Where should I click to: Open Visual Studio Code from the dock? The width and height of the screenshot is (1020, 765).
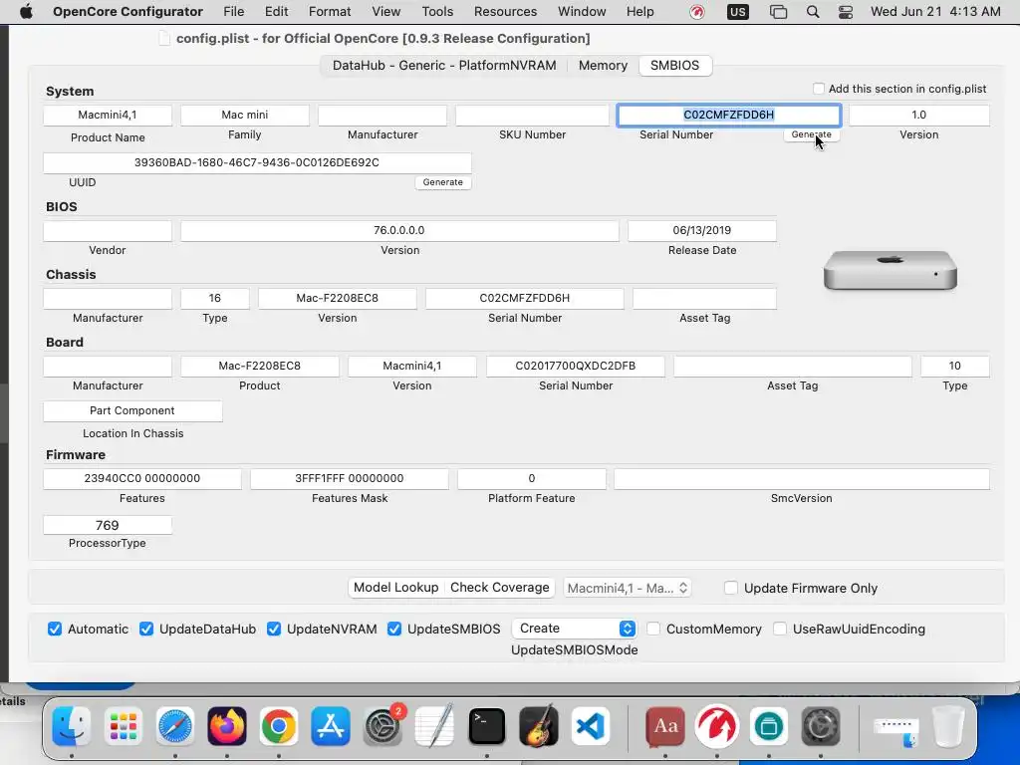pos(591,726)
